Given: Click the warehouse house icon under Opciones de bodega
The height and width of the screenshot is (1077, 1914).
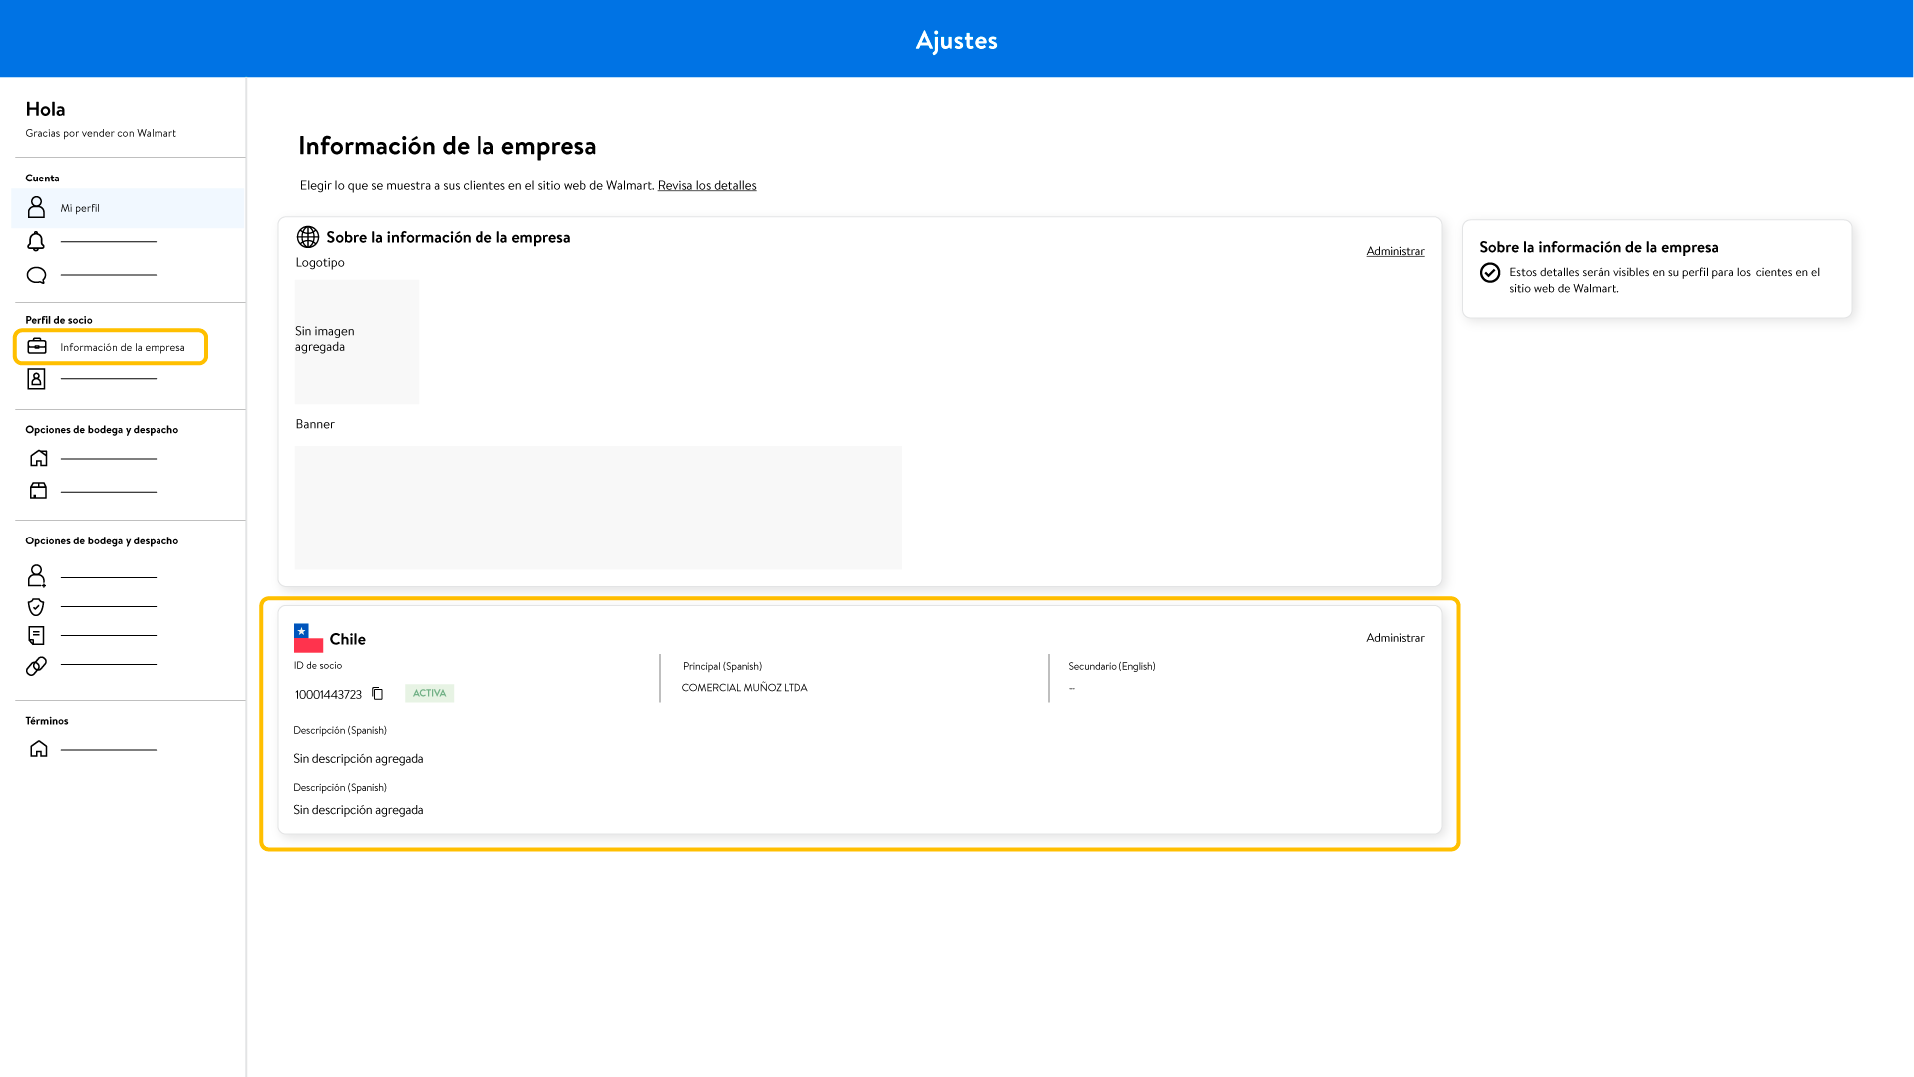Looking at the screenshot, I should point(38,458).
